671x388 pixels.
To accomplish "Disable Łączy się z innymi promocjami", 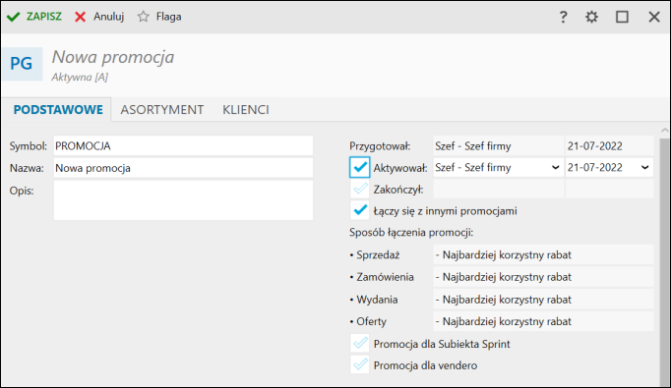I will [359, 210].
